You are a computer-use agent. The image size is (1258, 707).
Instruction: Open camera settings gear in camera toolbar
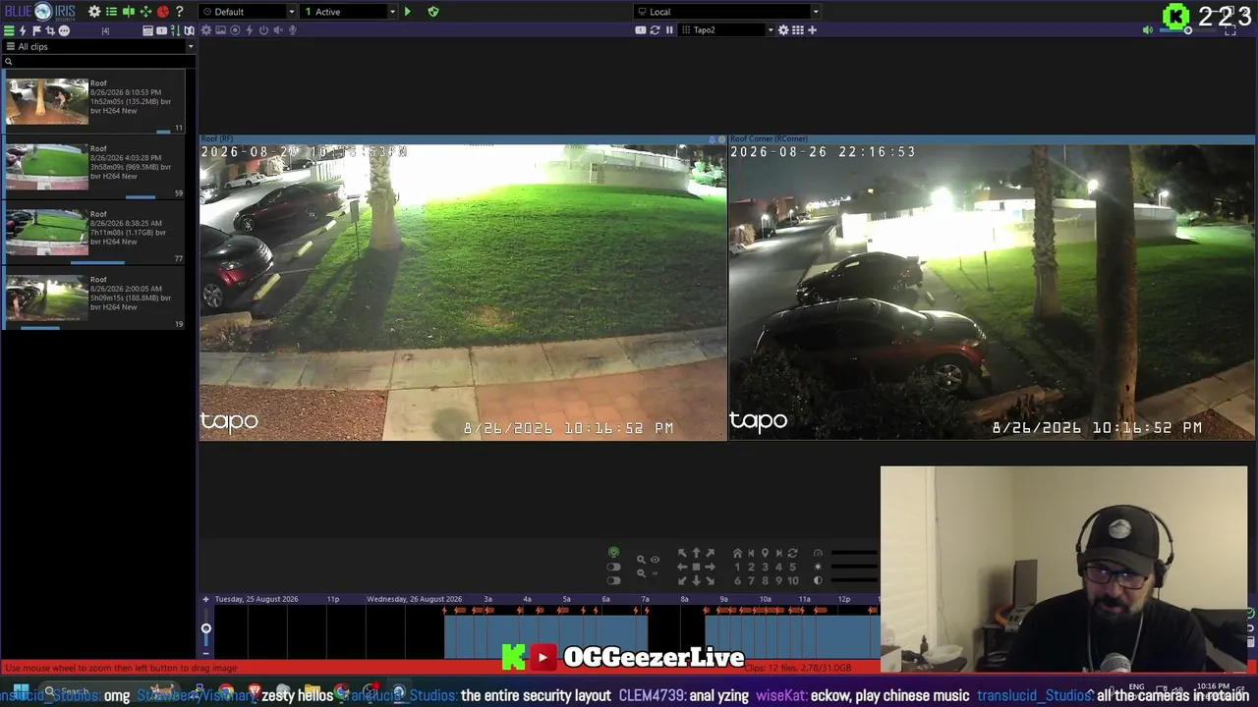[206, 30]
